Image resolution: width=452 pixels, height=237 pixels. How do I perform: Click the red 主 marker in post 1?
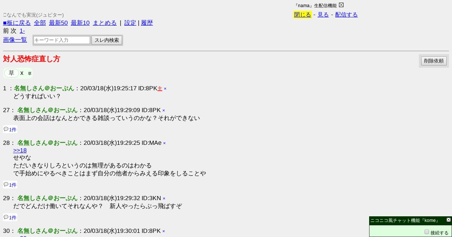pos(160,89)
